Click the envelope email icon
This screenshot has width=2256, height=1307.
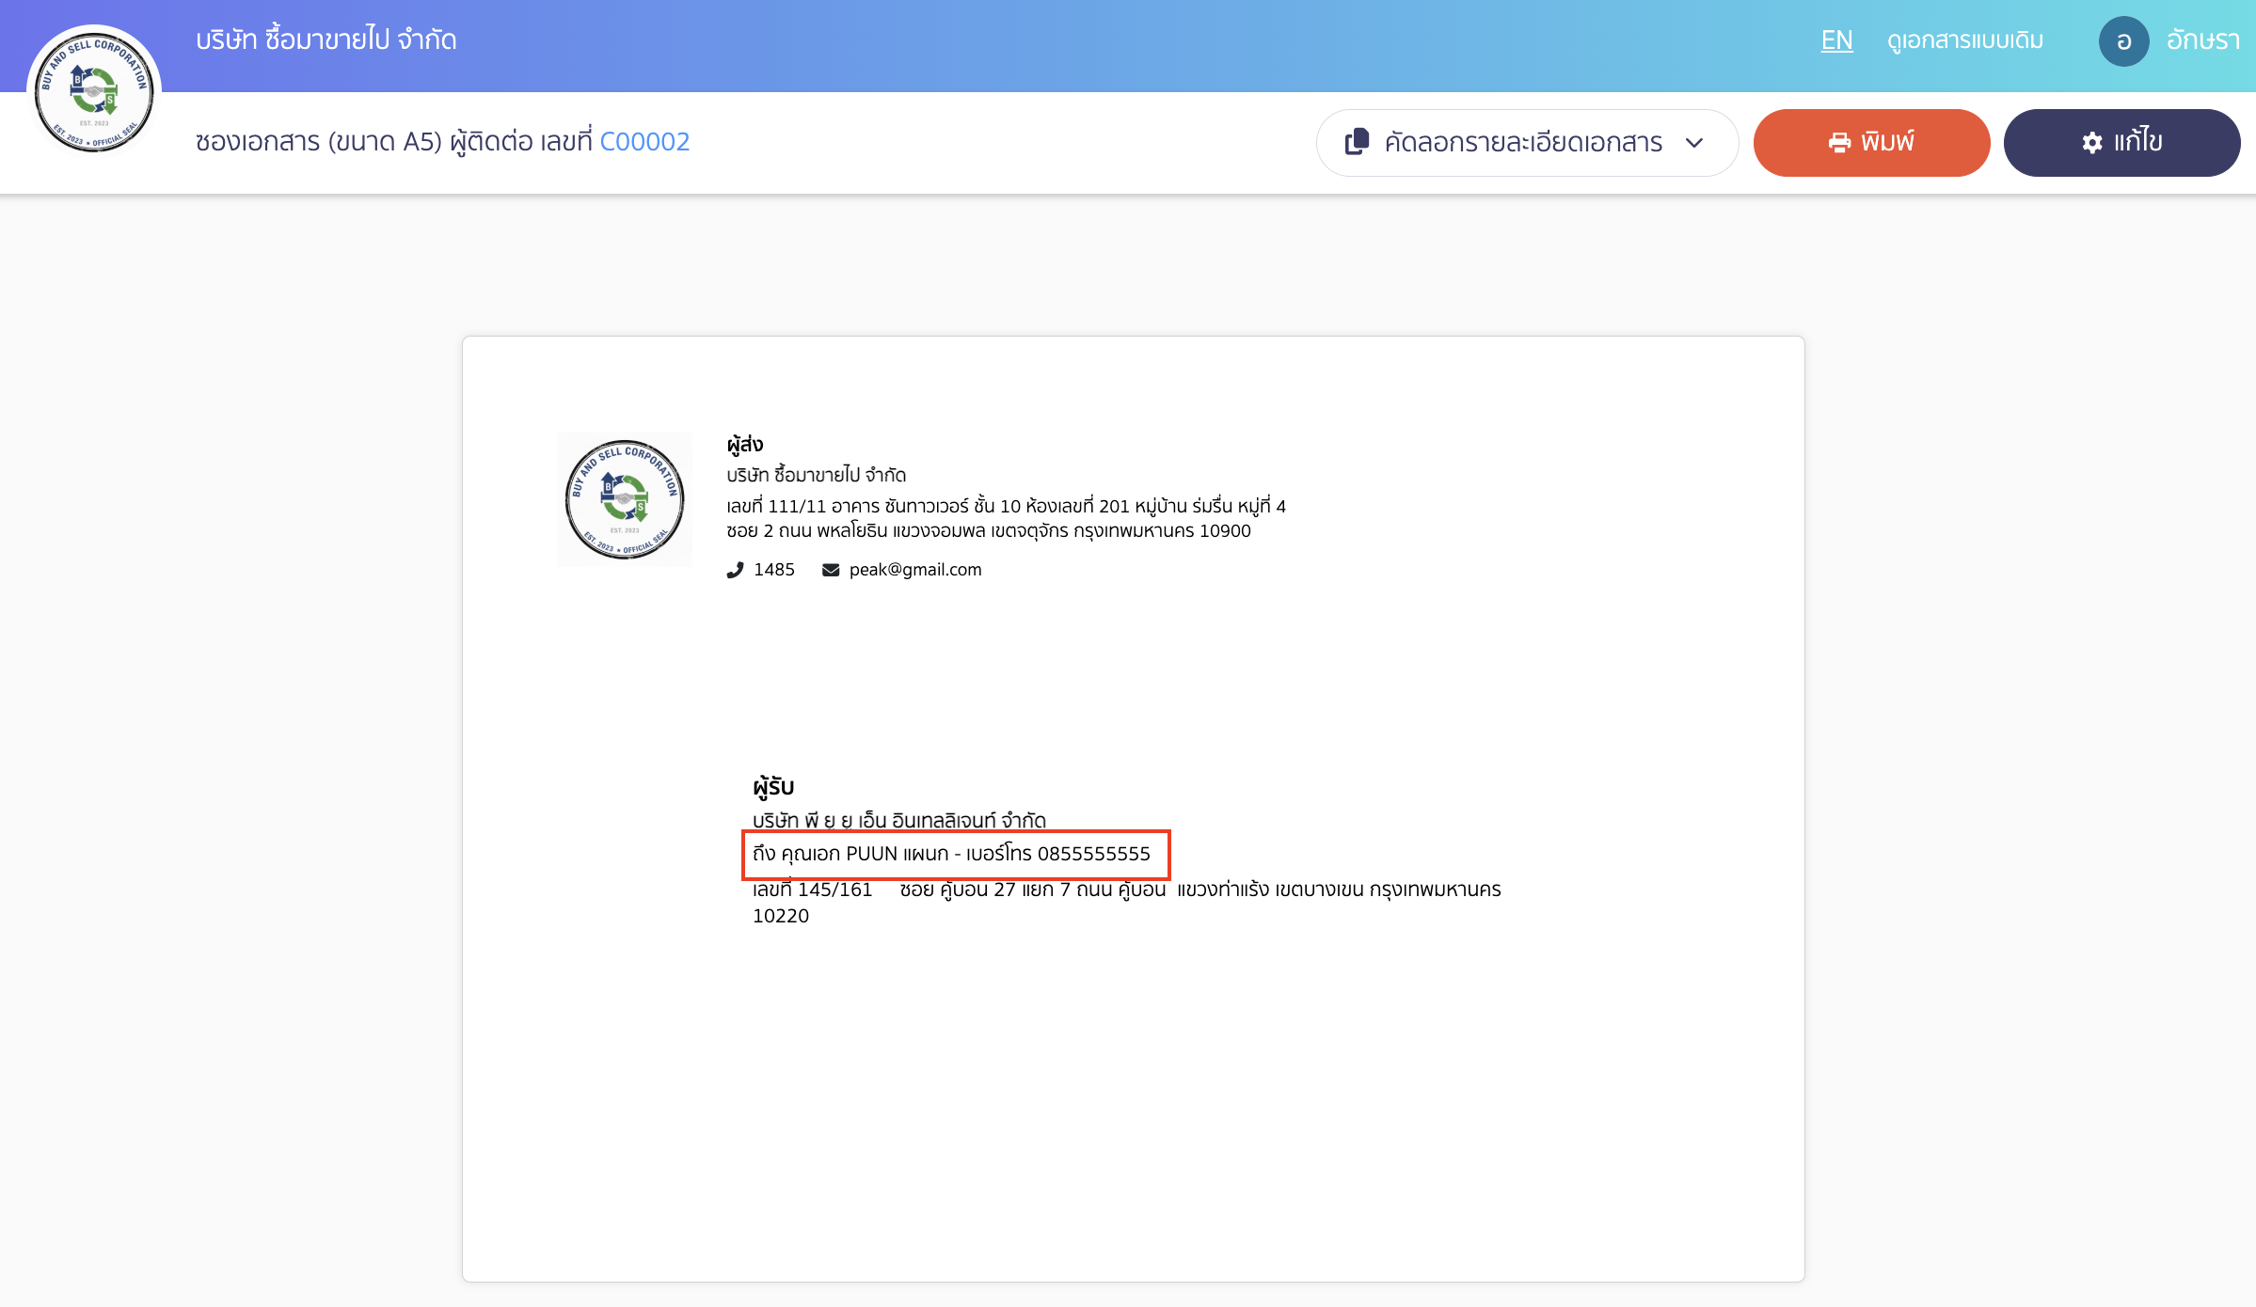tap(831, 570)
